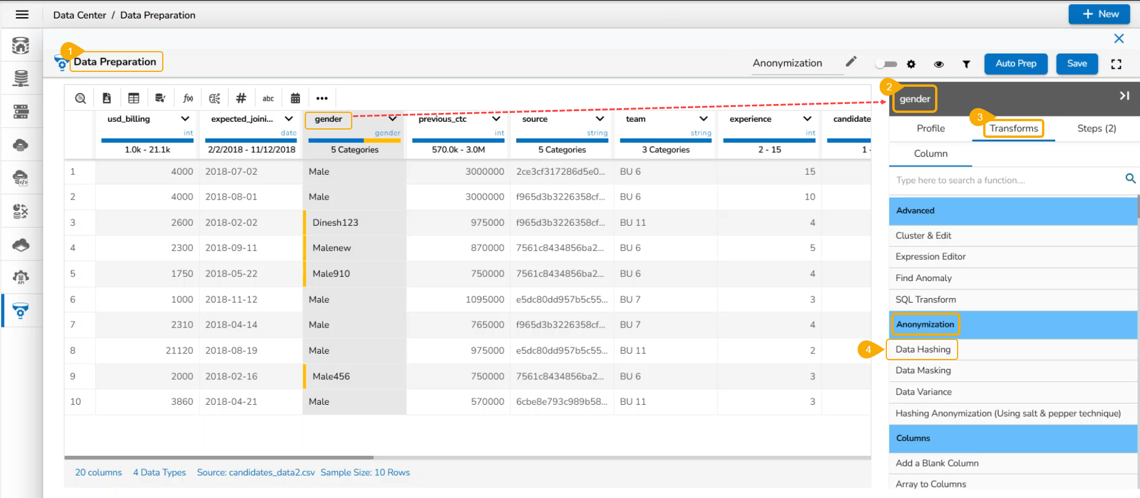Click the three-dots more options icon

[322, 98]
